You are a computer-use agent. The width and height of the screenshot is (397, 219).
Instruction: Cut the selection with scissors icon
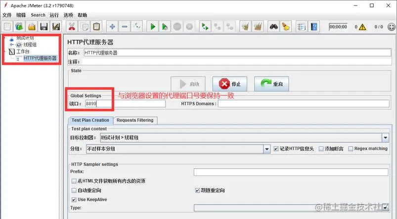tap(72, 27)
